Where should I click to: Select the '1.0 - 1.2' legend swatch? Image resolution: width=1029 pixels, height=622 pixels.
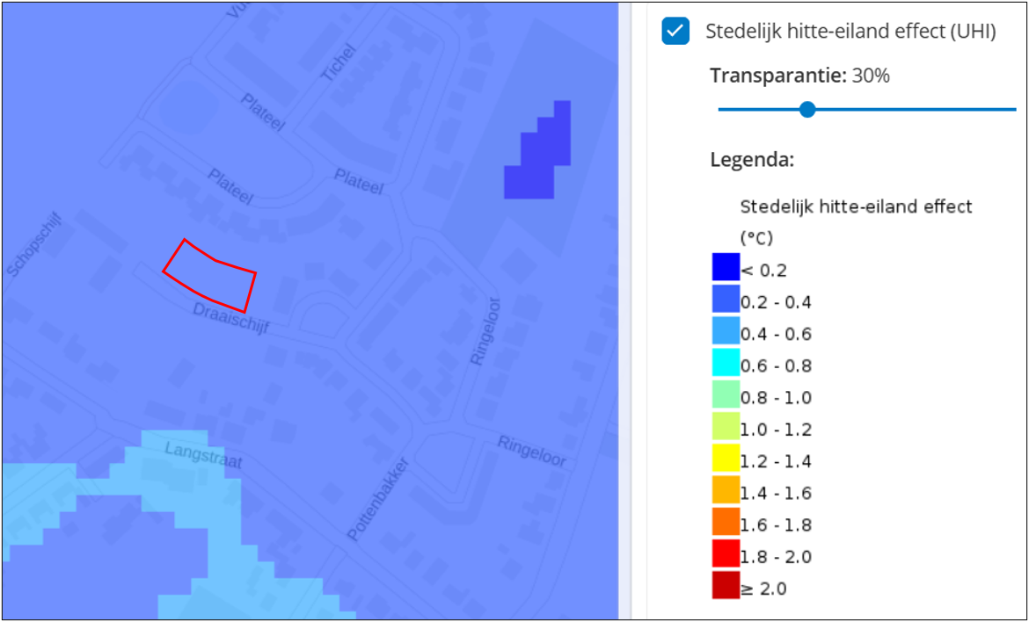[x=726, y=427]
